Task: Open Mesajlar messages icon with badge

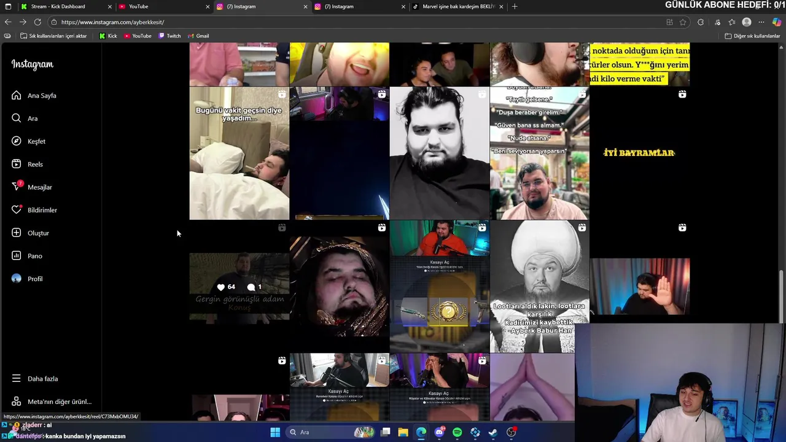Action: [17, 187]
